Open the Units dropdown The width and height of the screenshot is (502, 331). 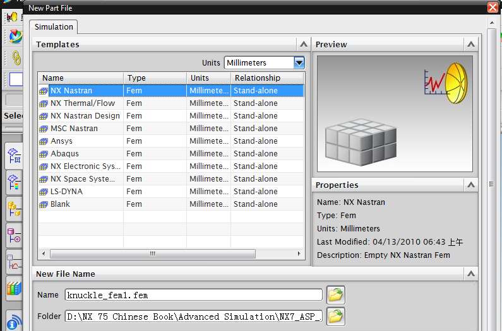(299, 62)
